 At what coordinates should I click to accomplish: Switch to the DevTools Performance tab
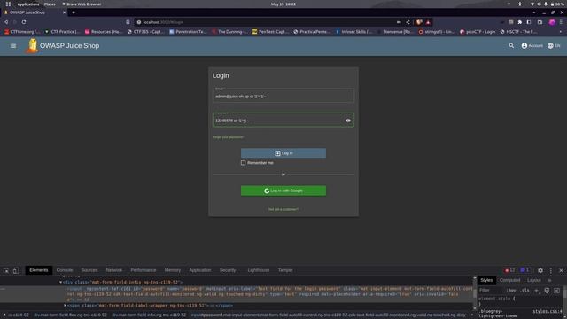[x=144, y=270]
